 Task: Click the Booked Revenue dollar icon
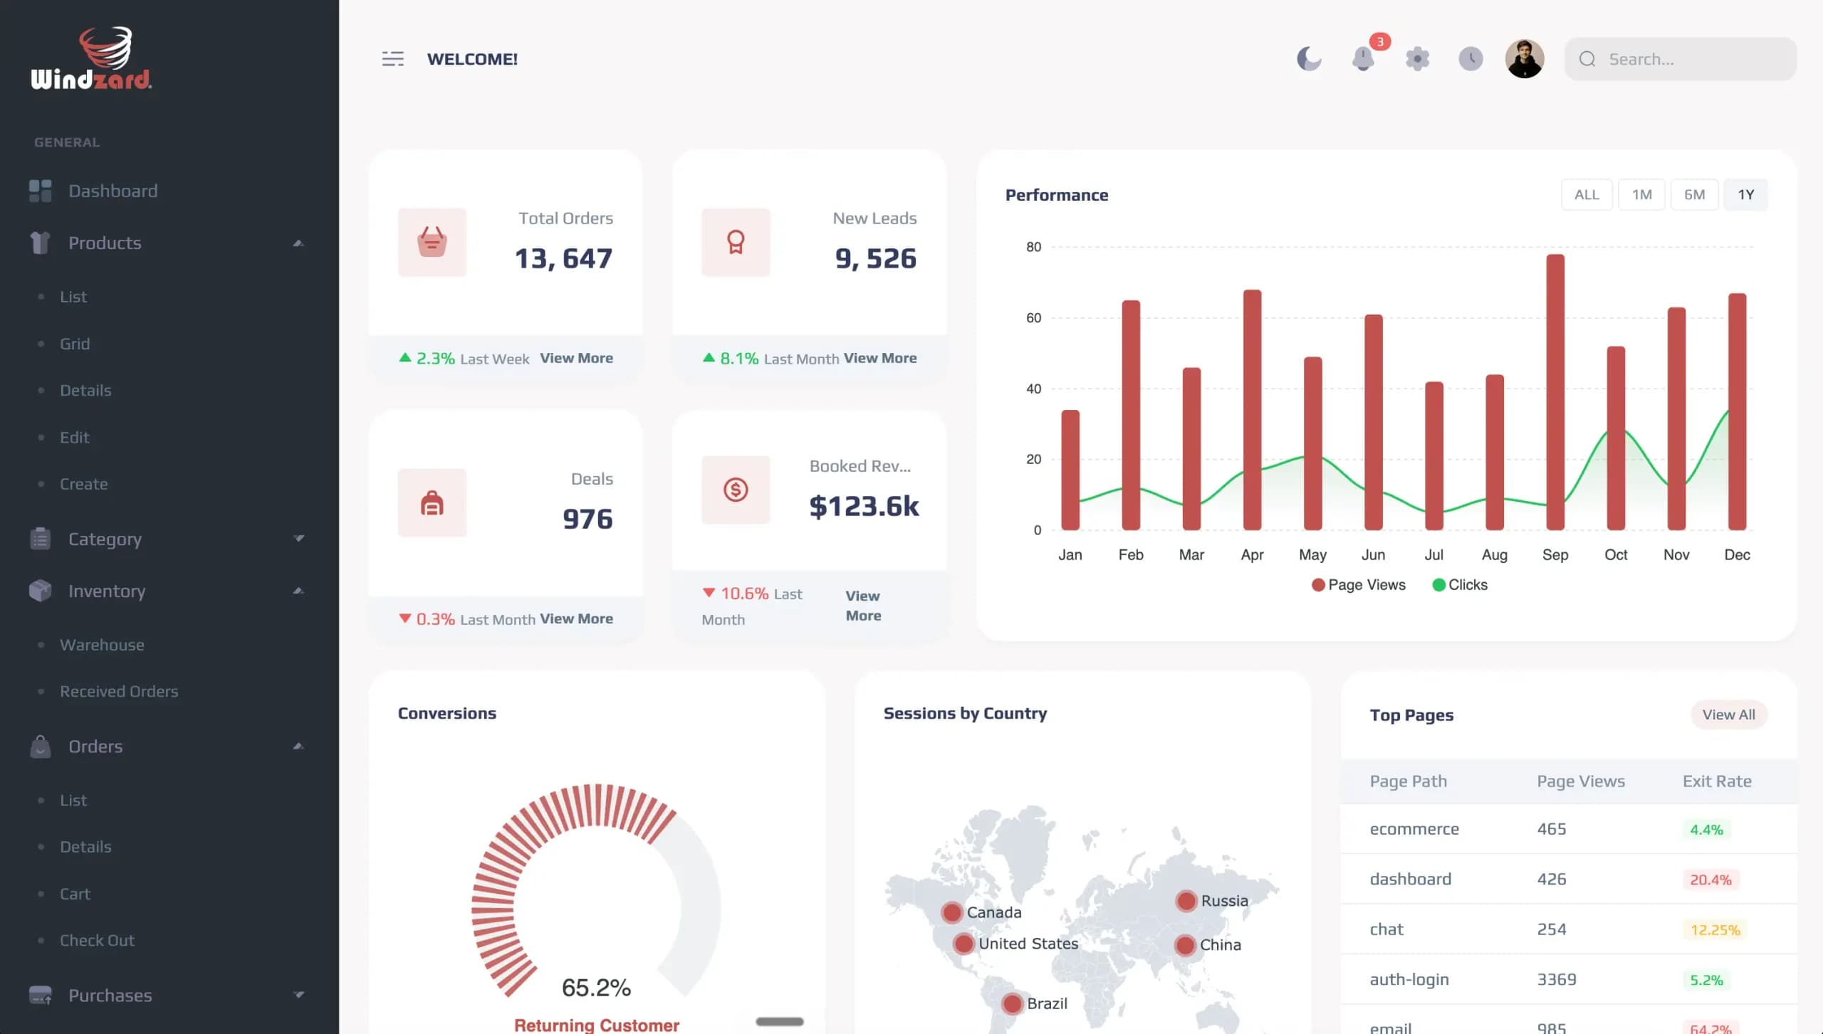tap(736, 490)
